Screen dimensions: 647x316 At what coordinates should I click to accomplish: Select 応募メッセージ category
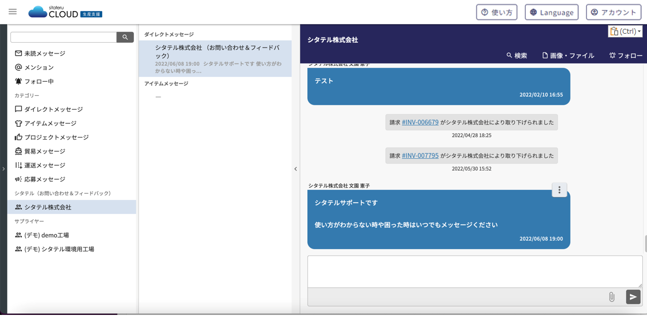click(72, 179)
